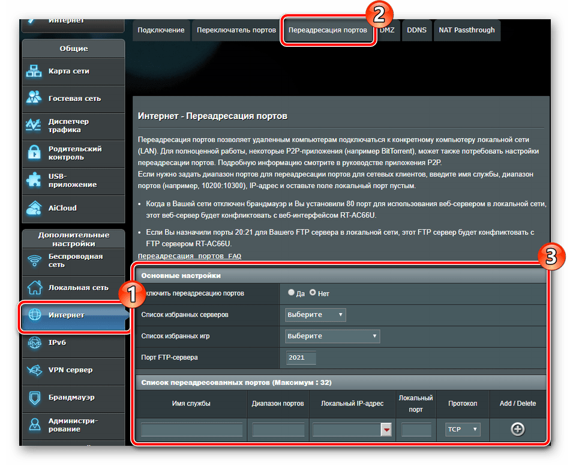
Task: Click the firewall shield icon
Action: [35, 397]
